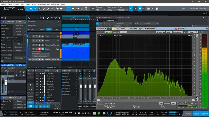Switch to the Mezcla view tab
The image size is (209, 117).
point(196,114)
